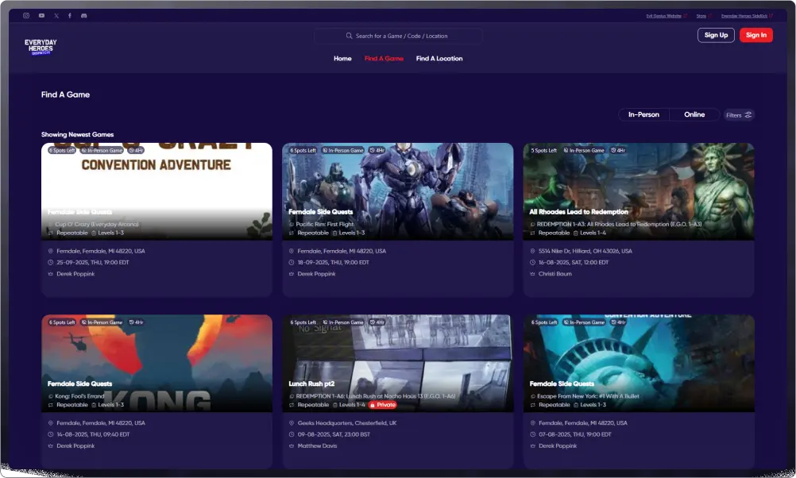796x478 pixels.
Task: Open the YouTube social icon
Action: pyautogui.click(x=41, y=16)
